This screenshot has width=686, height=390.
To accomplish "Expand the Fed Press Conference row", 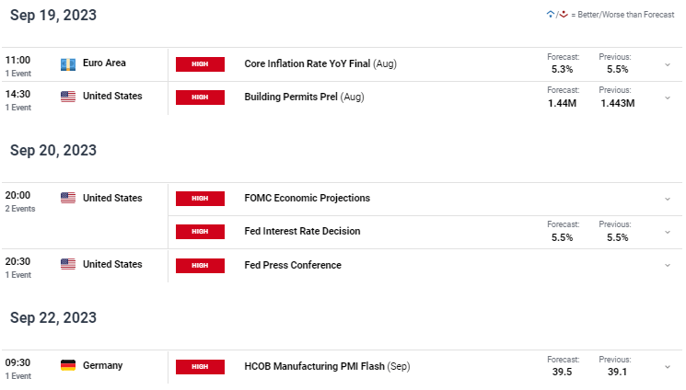I will pyautogui.click(x=668, y=266).
